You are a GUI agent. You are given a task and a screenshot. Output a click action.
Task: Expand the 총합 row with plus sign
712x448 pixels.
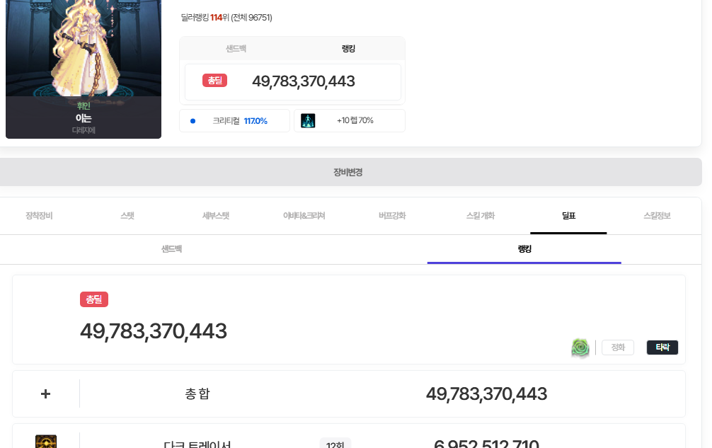(x=46, y=394)
